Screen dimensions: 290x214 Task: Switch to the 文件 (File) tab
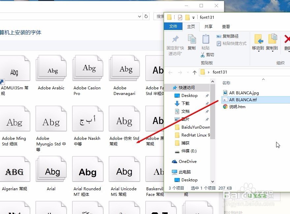[173, 26]
